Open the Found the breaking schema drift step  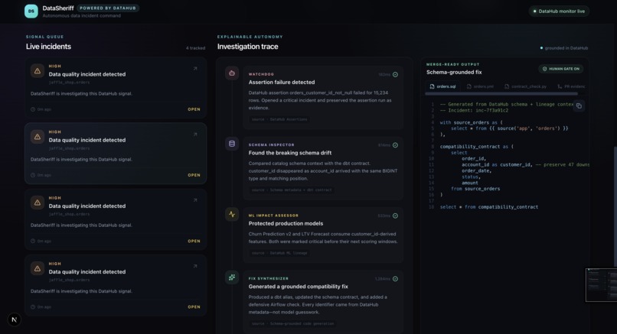[323, 168]
